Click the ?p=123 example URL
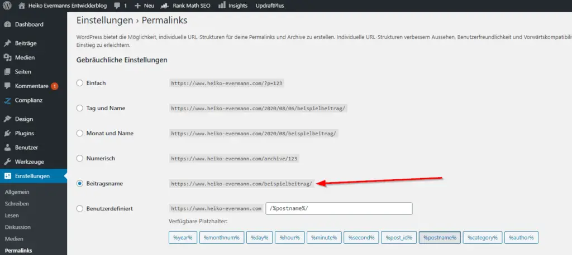The image size is (572, 255). point(226,83)
